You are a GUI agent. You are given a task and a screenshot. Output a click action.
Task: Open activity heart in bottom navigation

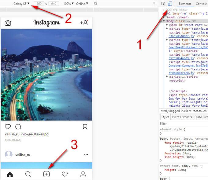click(x=65, y=174)
